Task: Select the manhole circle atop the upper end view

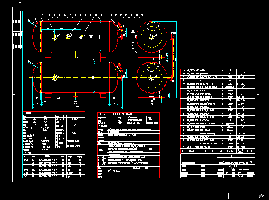Action: (152, 27)
